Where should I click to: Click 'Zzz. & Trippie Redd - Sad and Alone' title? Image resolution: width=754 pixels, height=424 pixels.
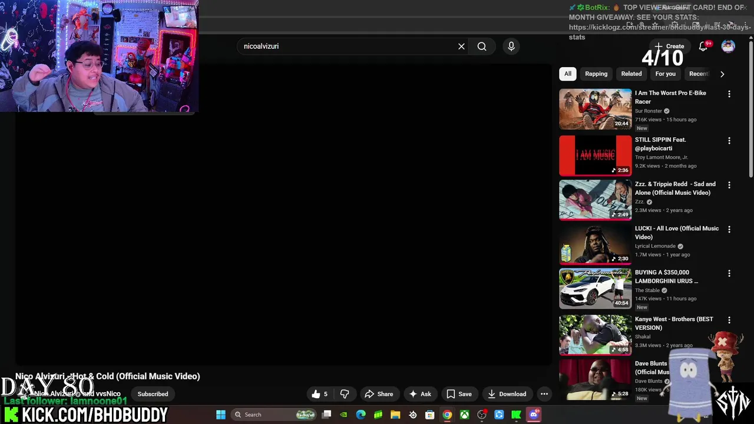click(x=675, y=188)
